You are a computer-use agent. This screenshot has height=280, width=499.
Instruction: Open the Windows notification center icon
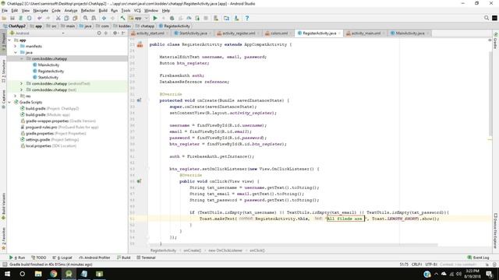[x=490, y=274]
